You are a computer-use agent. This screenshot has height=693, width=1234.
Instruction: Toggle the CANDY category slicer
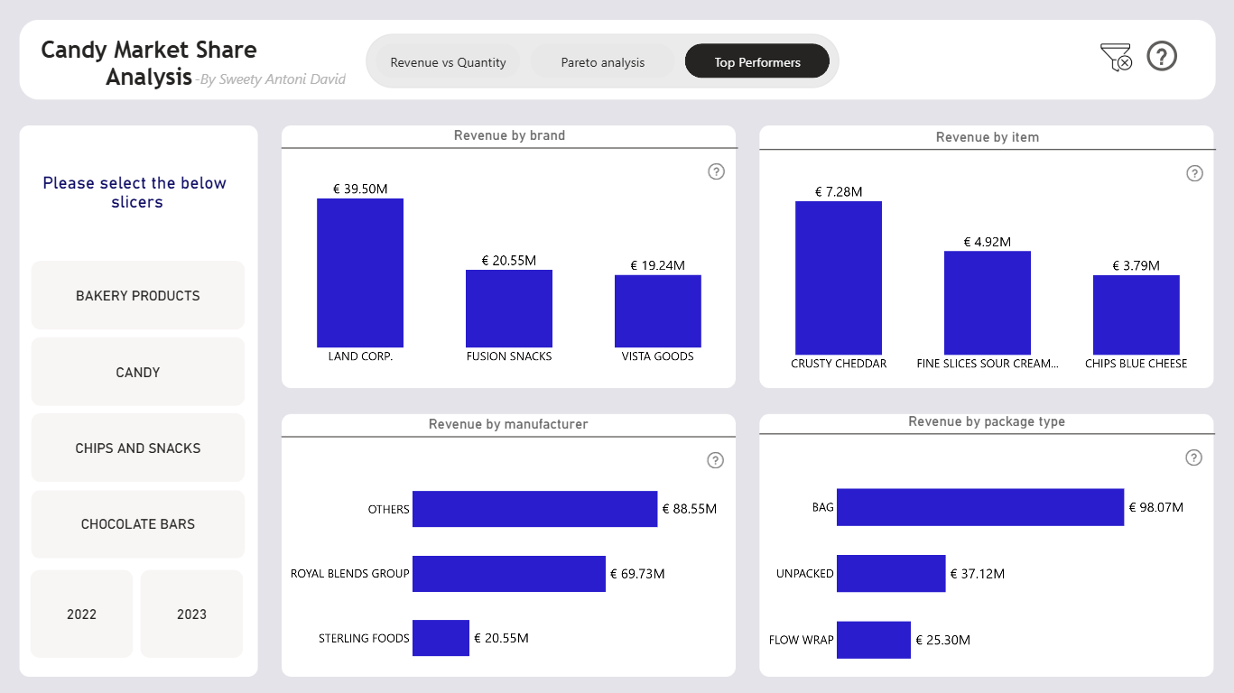[x=138, y=372]
